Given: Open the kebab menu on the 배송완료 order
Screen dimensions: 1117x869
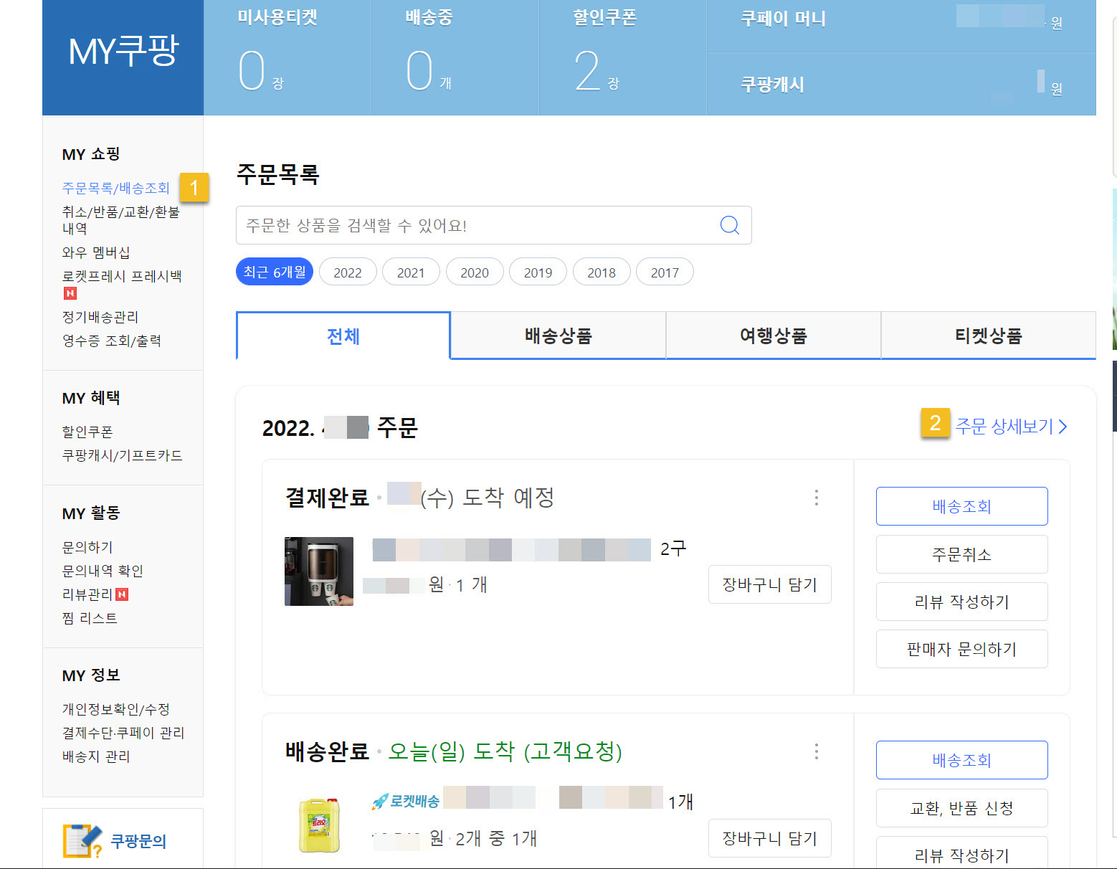Looking at the screenshot, I should [816, 751].
